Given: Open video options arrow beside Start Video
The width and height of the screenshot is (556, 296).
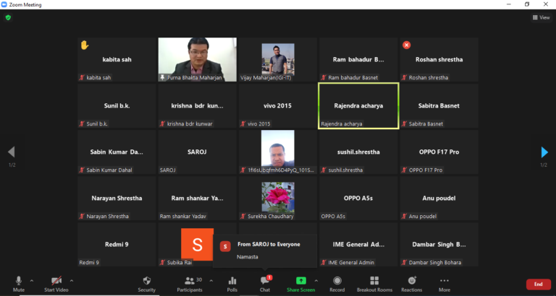Looking at the screenshot, I should coord(72,281).
